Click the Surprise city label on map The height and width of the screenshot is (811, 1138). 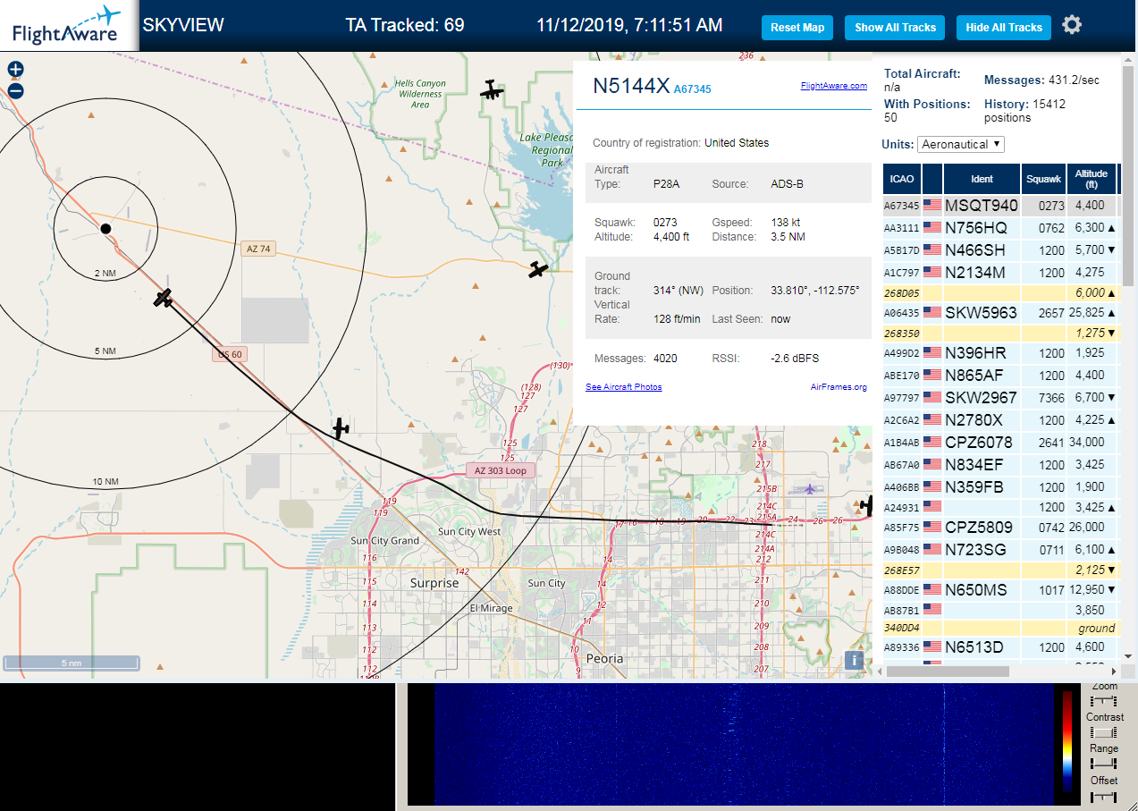434,583
